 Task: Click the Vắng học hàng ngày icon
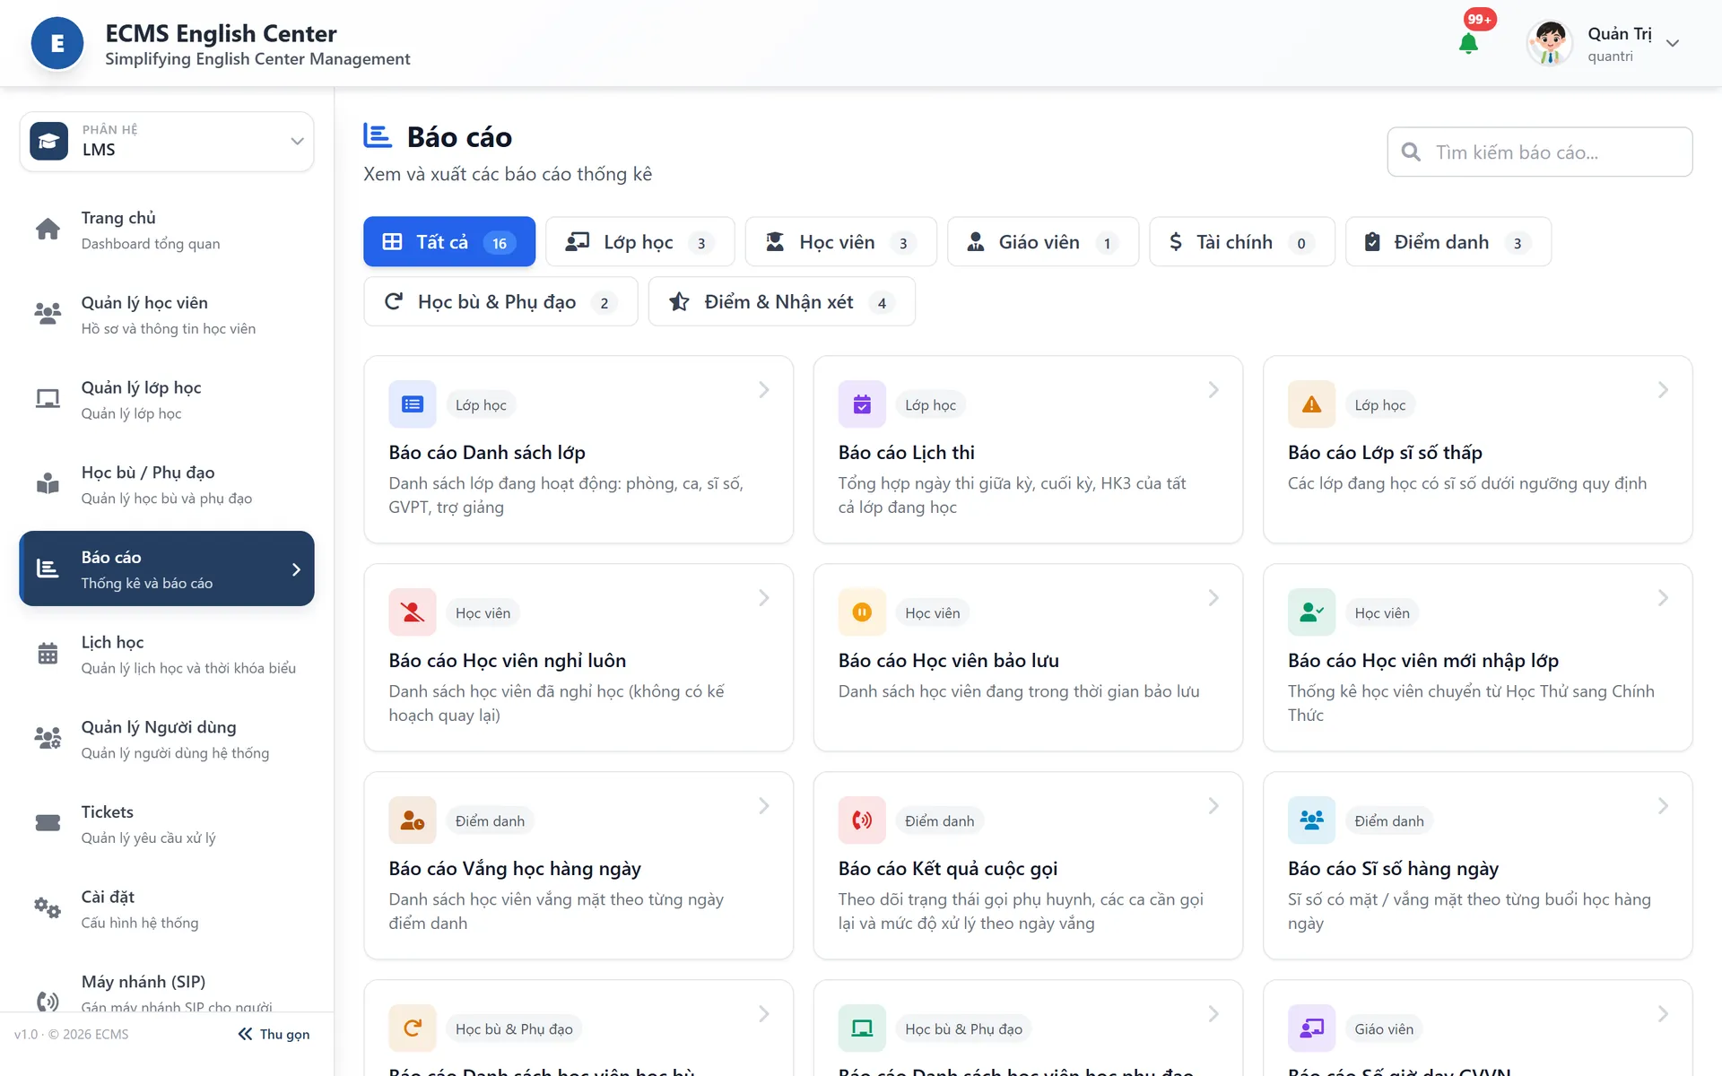[x=413, y=820]
